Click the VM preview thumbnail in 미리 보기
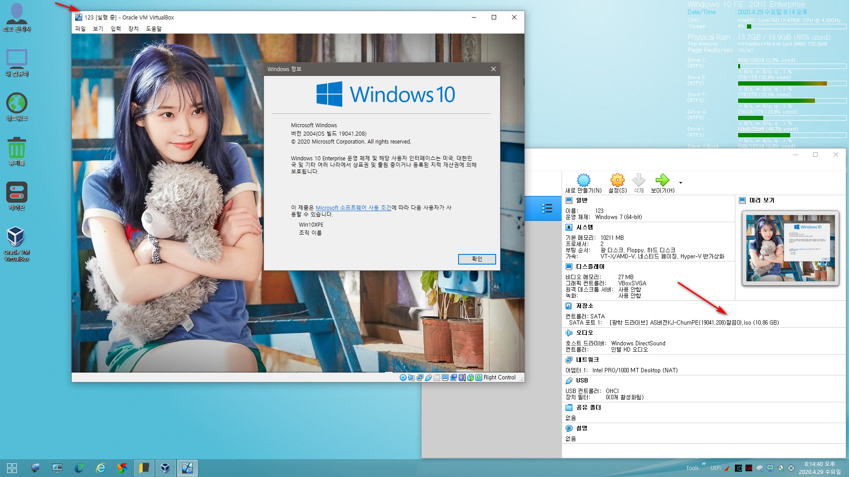The image size is (849, 477). [x=790, y=248]
